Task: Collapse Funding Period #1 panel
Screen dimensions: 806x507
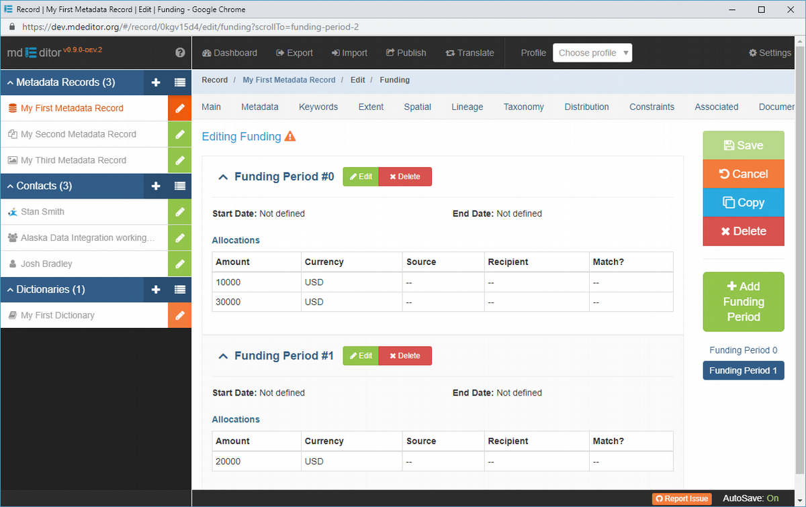Action: click(x=224, y=356)
